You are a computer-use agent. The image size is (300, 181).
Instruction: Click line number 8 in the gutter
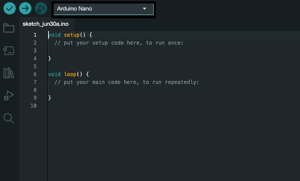click(x=35, y=90)
